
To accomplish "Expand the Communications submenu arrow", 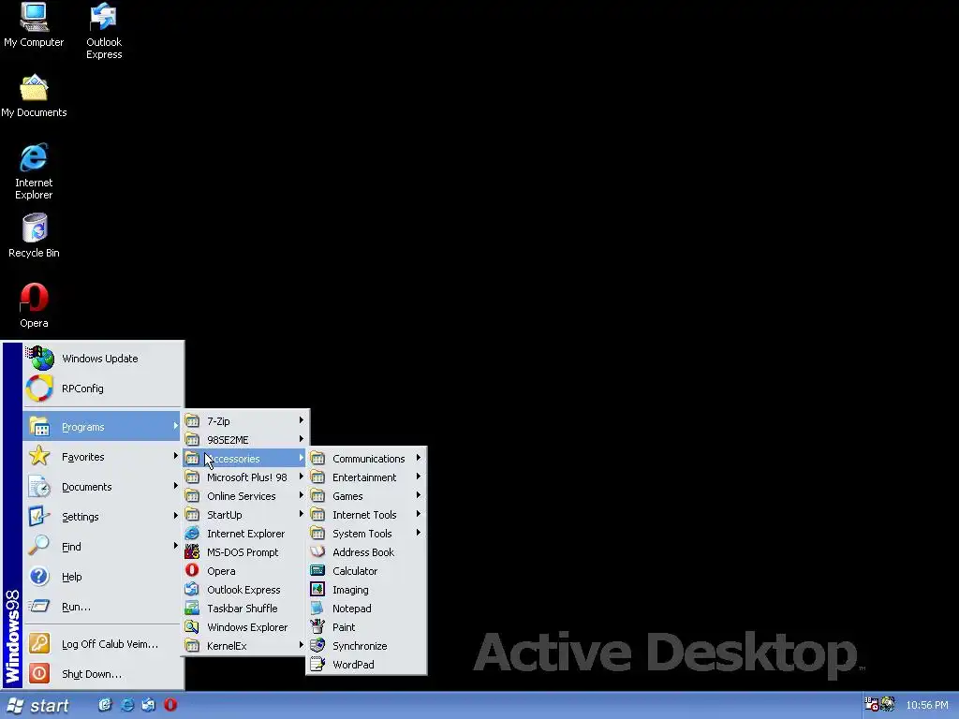I will pyautogui.click(x=419, y=457).
